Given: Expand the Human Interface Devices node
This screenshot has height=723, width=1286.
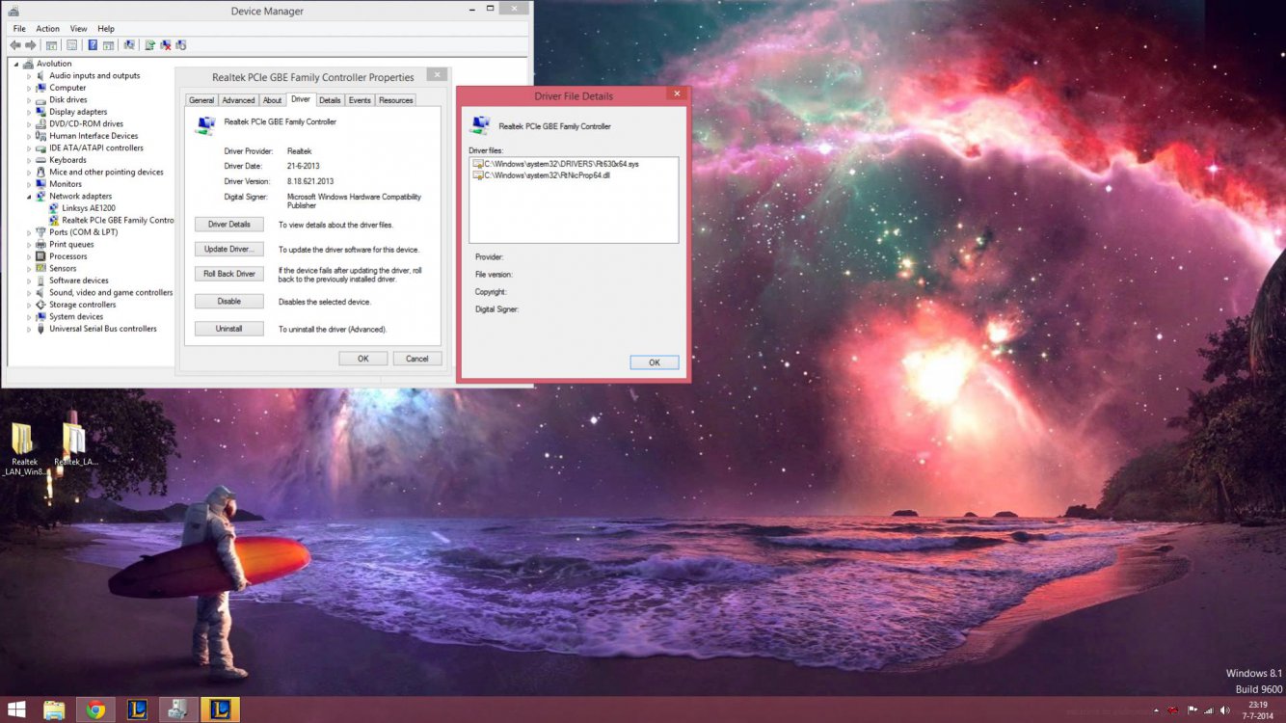Looking at the screenshot, I should [29, 136].
